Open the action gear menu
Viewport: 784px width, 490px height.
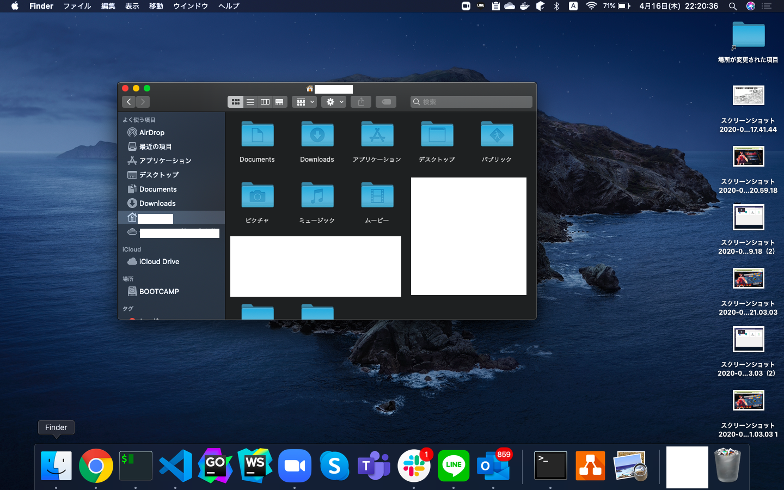[x=333, y=101]
